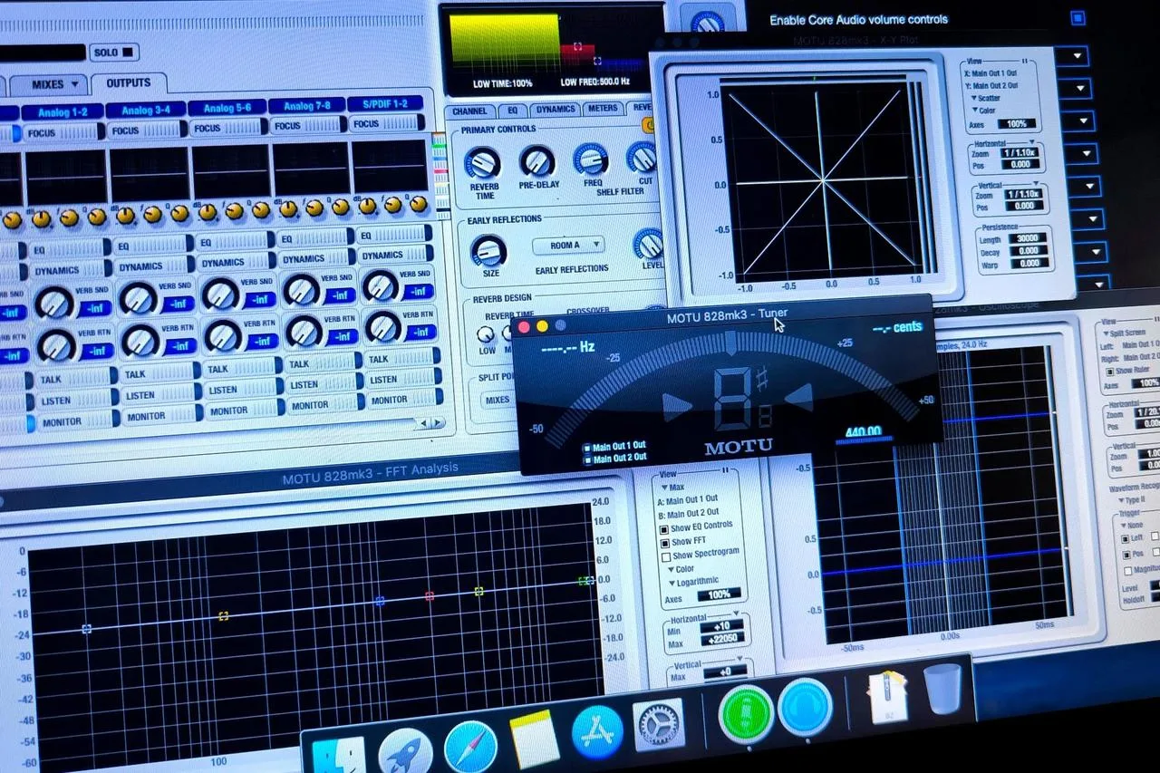
Task: Select the Analog 1-2 output label
Action: (x=63, y=111)
